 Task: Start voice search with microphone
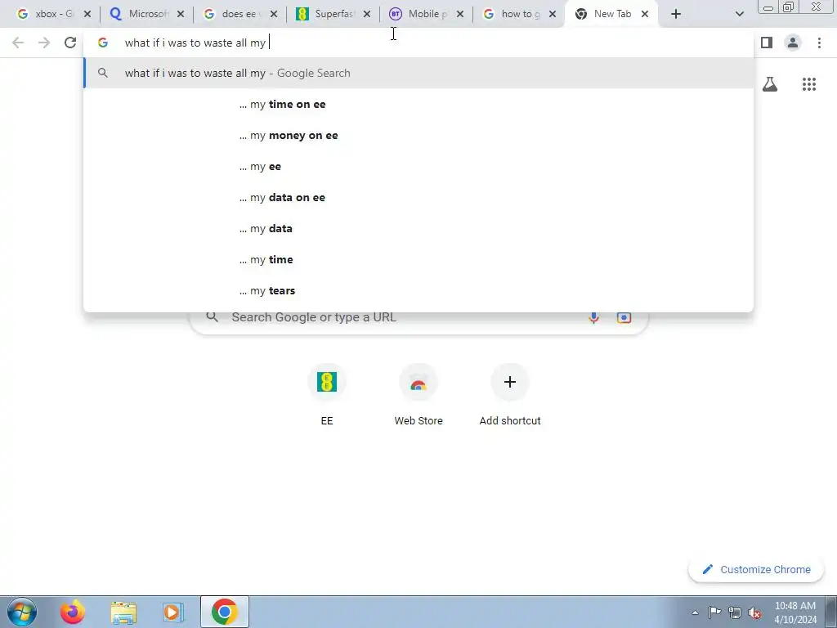(x=593, y=317)
